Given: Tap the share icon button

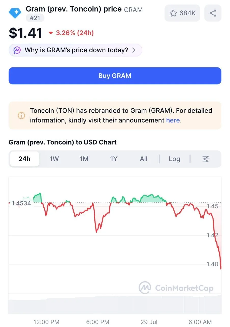Looking at the screenshot, I should click(213, 13).
